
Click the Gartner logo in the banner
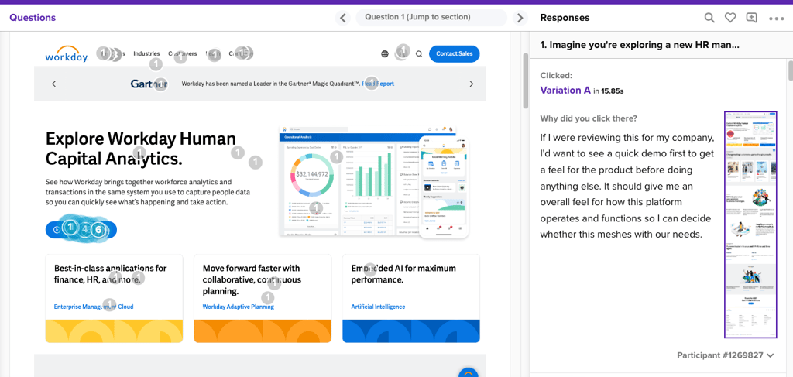[149, 84]
